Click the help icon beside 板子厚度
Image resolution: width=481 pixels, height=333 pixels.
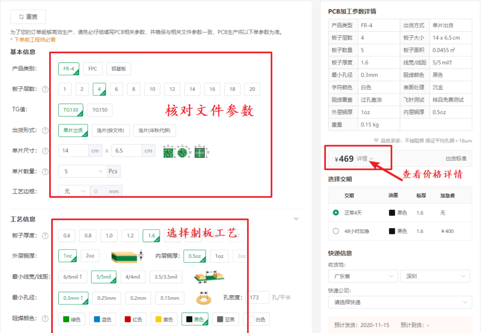coord(45,236)
